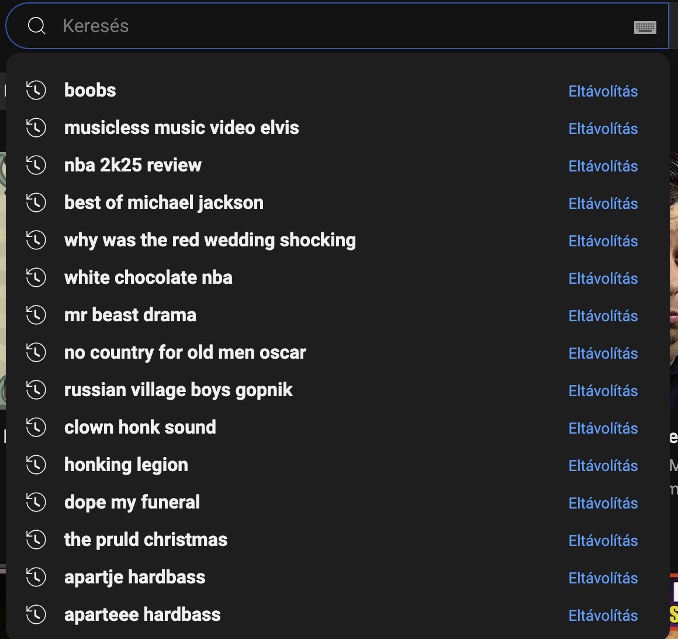Viewport: 678px width, 639px height.
Task: Open 'no country for old men oscar' suggestion
Action: click(x=185, y=352)
